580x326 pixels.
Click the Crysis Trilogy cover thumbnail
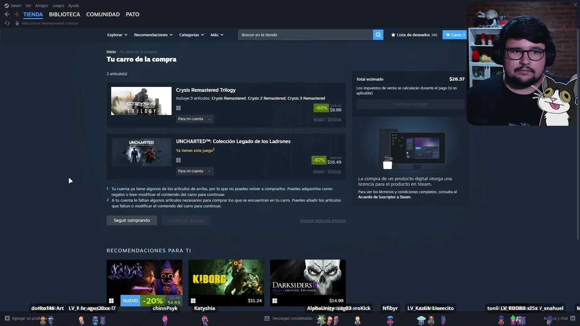(x=141, y=101)
